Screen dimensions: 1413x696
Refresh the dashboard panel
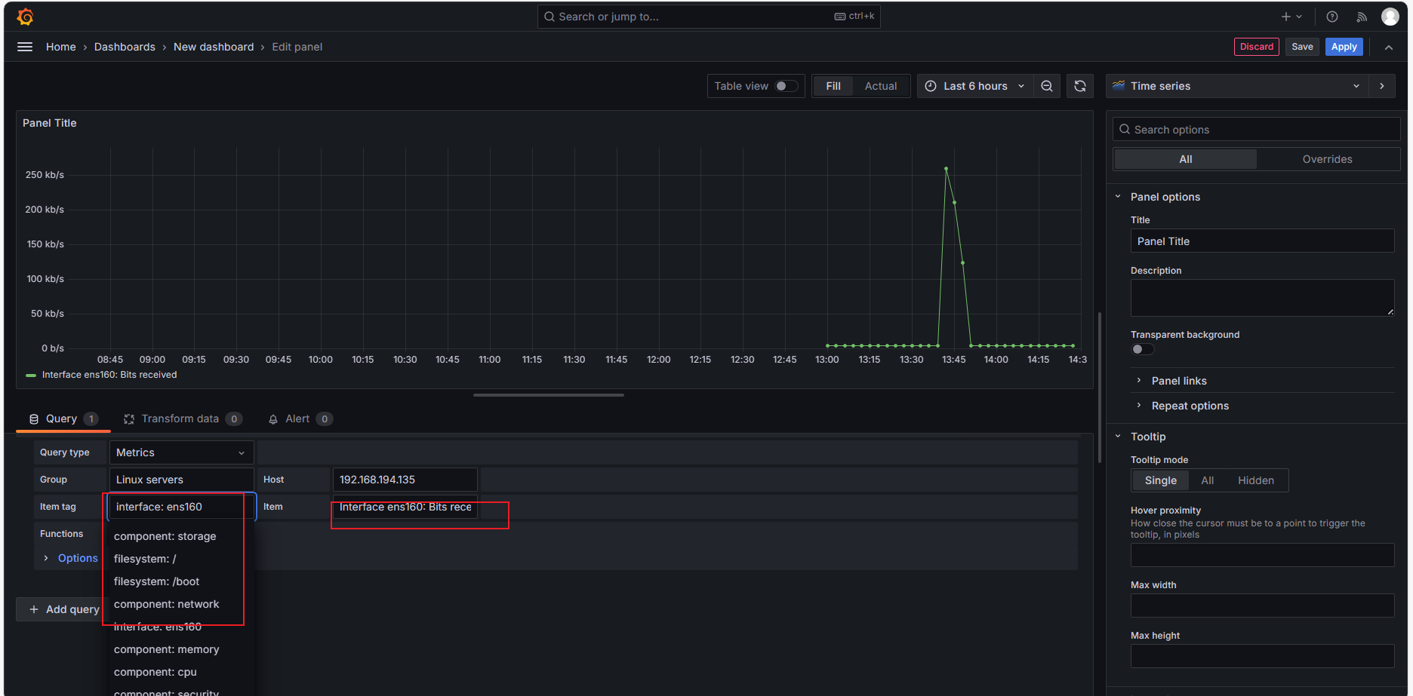1080,86
